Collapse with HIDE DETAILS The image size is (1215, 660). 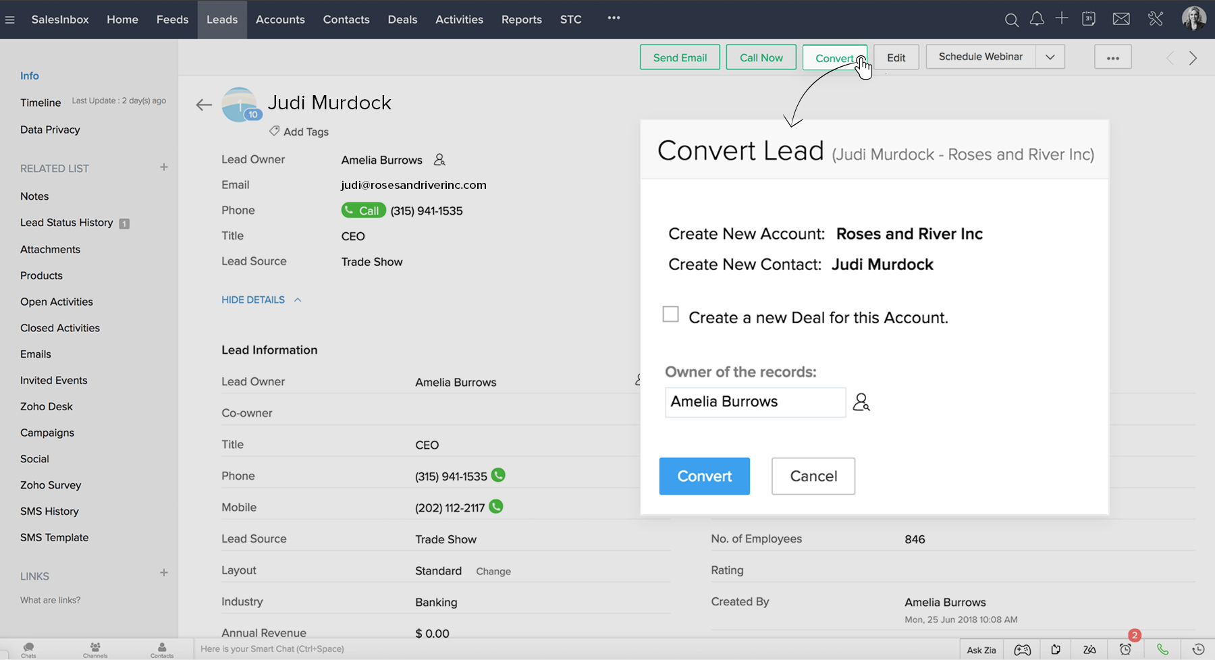(261, 300)
